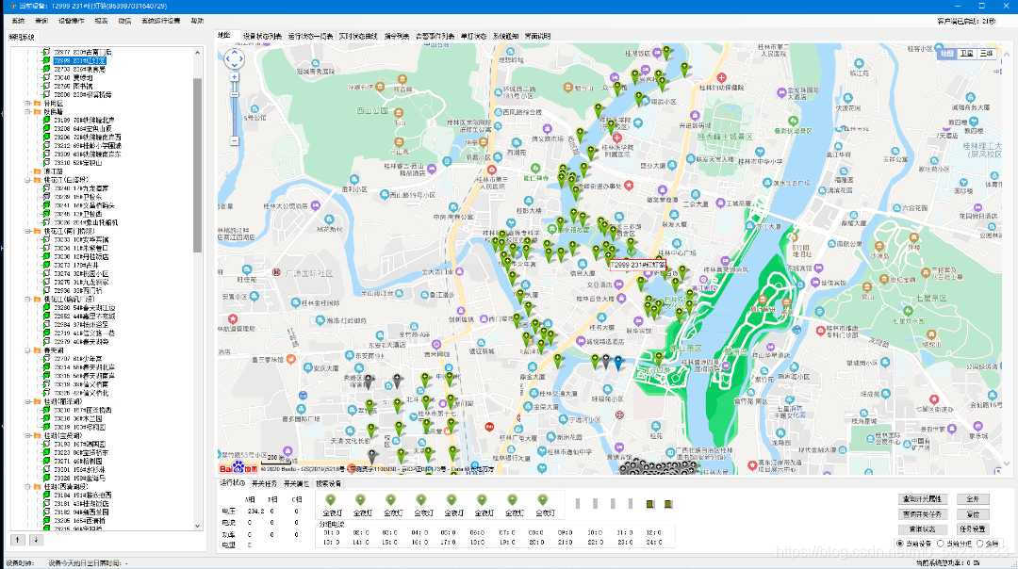Viewport: 1018px width, 569px height.
Task: Select the 当前分组 radio button
Action: 941,544
